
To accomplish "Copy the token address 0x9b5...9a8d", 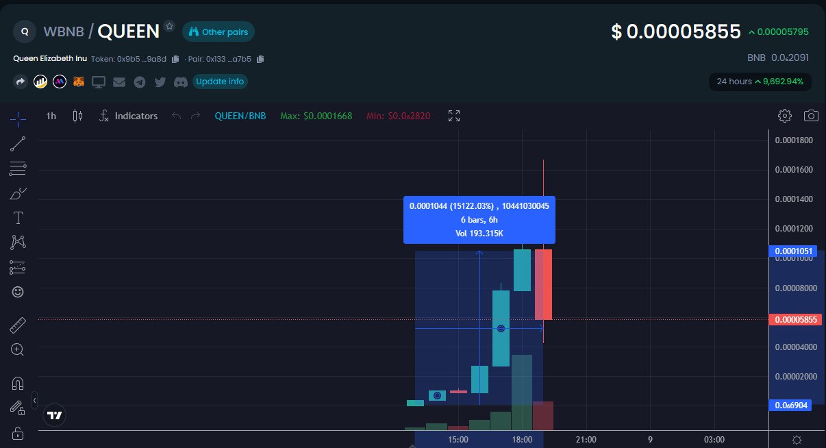I will pos(176,59).
